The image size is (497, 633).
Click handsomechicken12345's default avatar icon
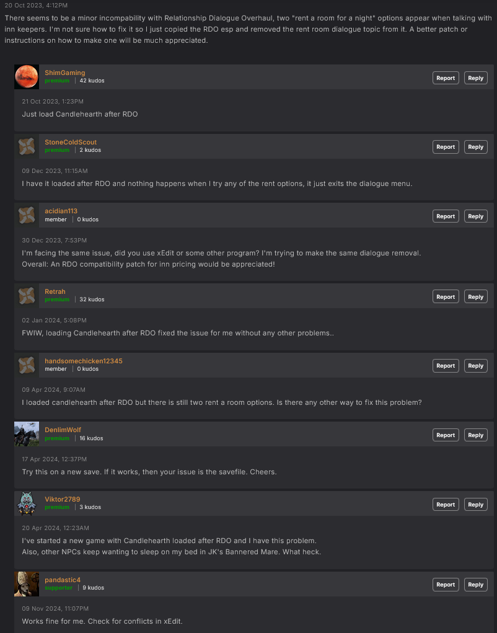click(27, 365)
